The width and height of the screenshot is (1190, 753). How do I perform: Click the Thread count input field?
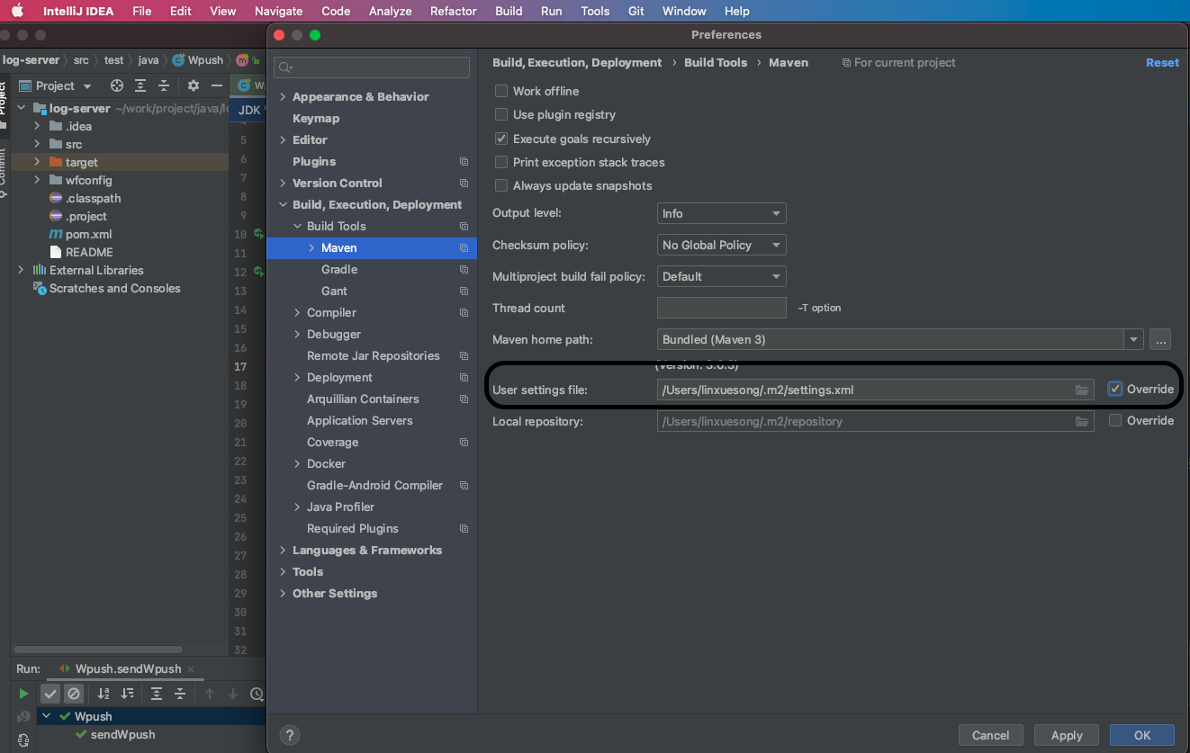721,308
